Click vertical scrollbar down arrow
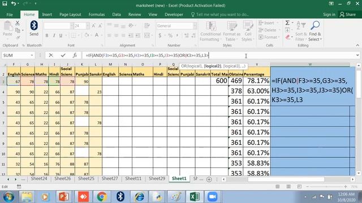Screen dimensions: 362x203 click(x=358, y=174)
